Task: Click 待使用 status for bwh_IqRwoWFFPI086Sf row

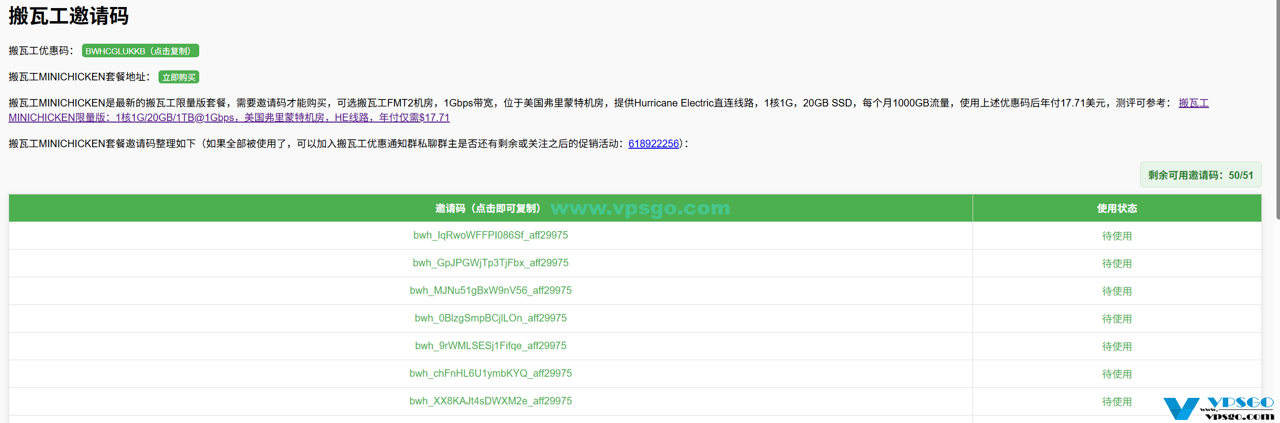Action: point(1117,236)
